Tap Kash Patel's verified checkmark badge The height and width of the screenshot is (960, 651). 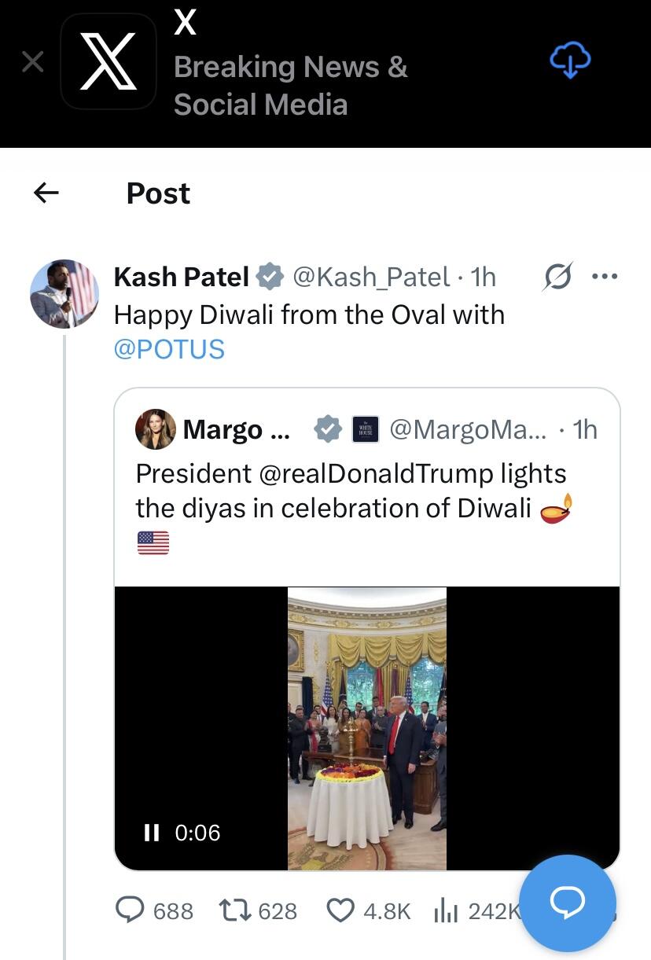[x=270, y=277]
